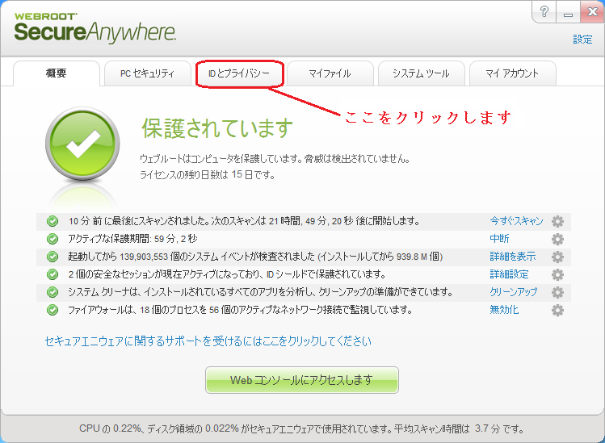This screenshot has height=443, width=605.
Task: Click the Webroot SecureAnywhere logo
Action: coord(95,27)
